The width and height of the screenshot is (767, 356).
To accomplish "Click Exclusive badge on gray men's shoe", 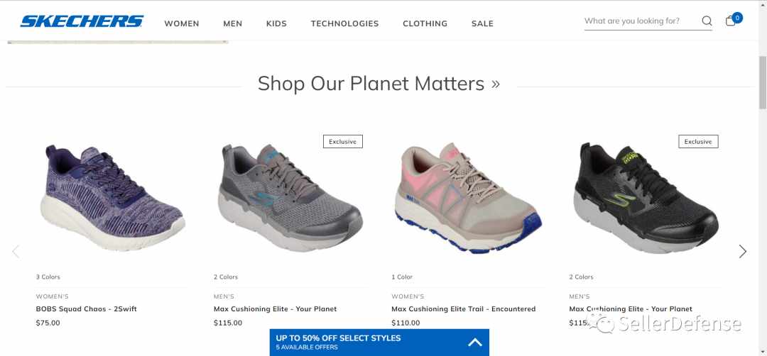I will pyautogui.click(x=342, y=142).
